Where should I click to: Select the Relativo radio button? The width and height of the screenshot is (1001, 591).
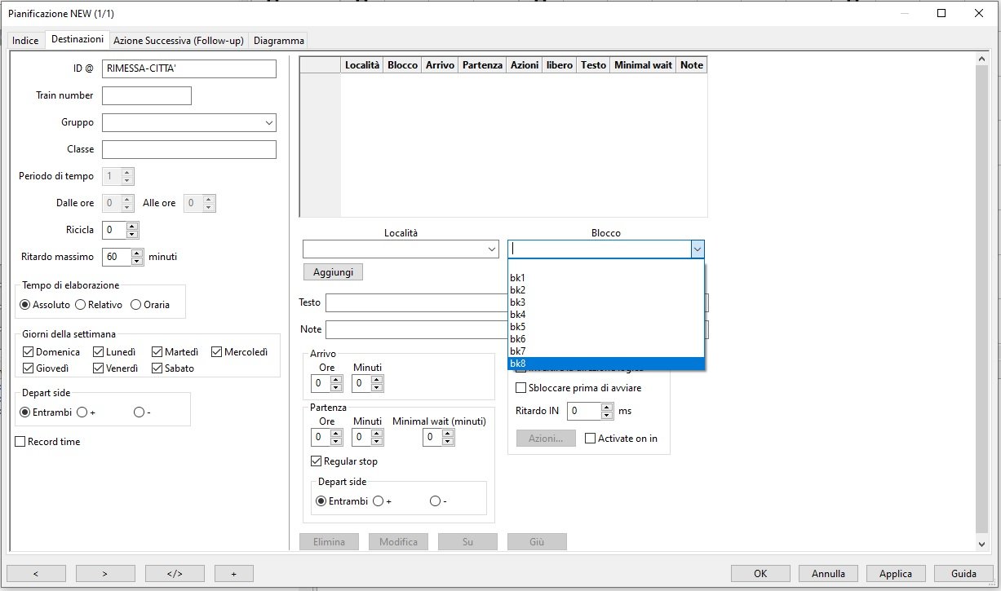tap(80, 305)
